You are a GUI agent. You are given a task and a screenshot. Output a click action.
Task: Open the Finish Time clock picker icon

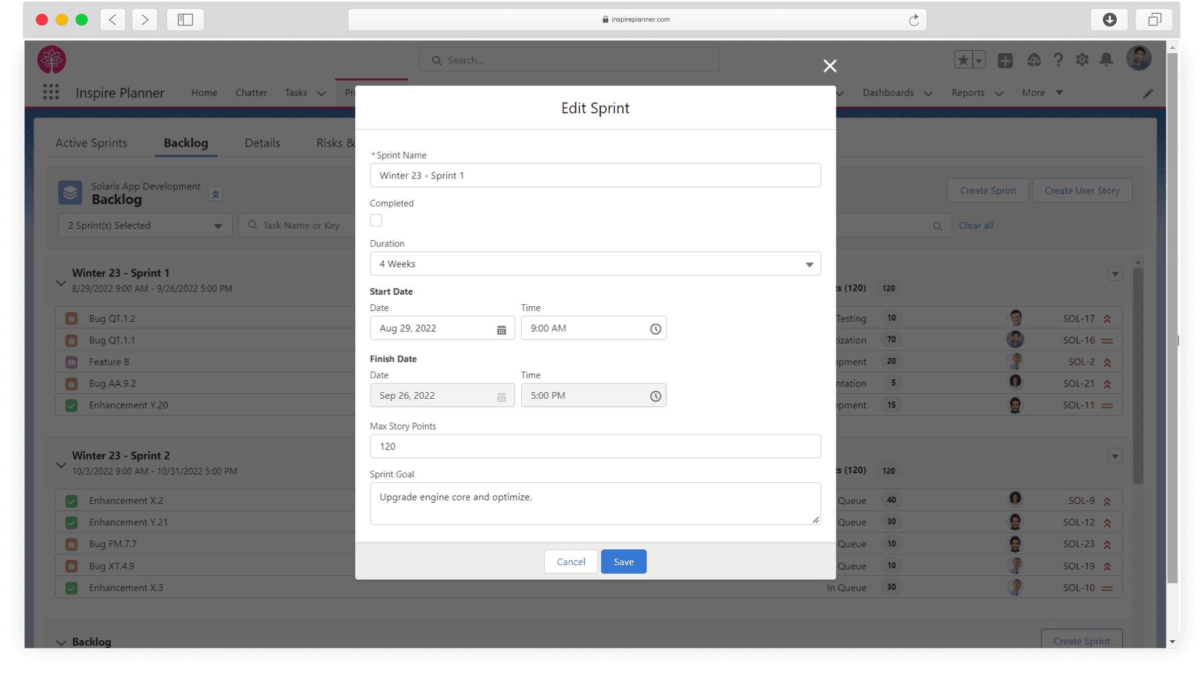655,396
